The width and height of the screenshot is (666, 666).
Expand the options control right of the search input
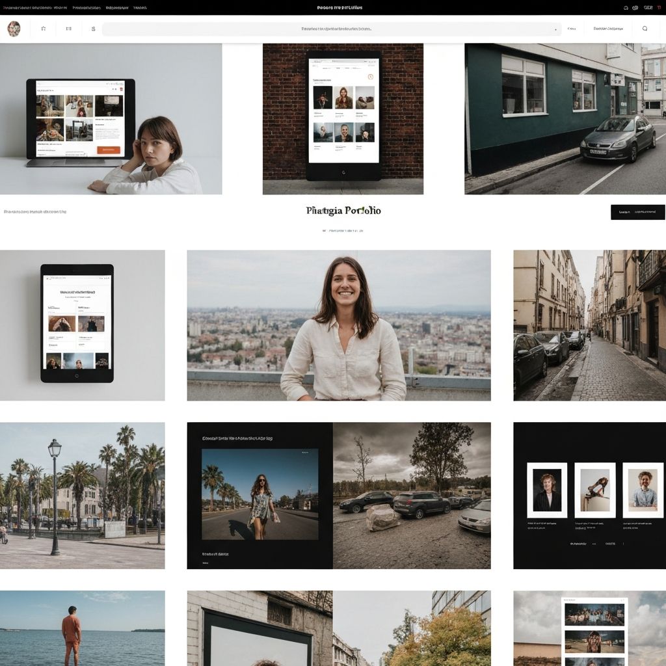point(607,29)
